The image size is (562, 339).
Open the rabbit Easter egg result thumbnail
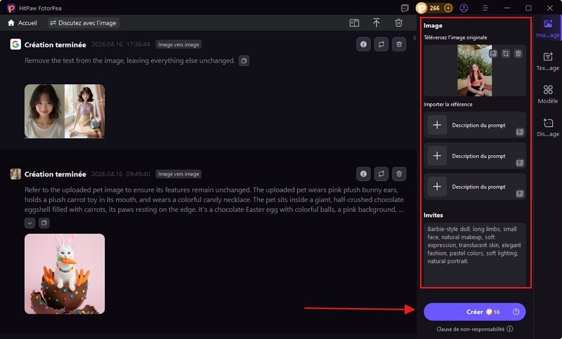click(x=65, y=274)
